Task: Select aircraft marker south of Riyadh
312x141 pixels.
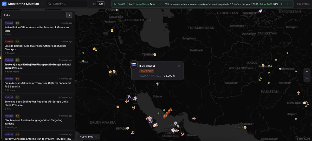Action: coord(133,133)
